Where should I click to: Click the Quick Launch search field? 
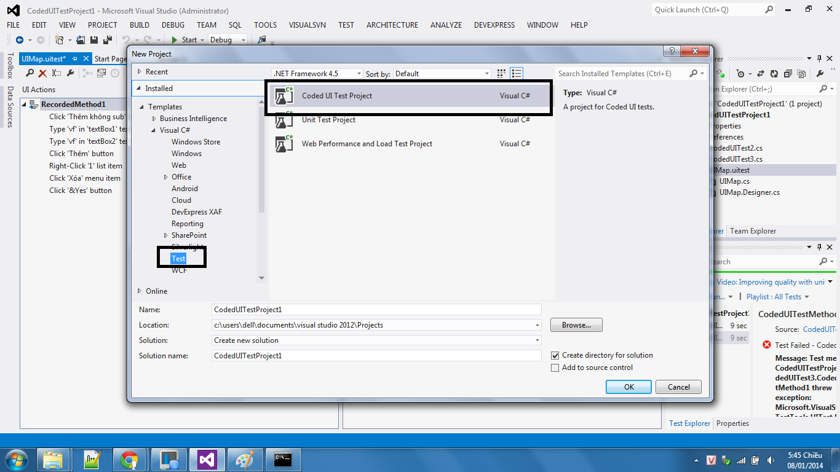coord(708,9)
